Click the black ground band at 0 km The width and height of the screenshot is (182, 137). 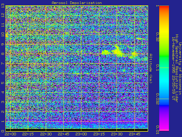click(x=77, y=130)
